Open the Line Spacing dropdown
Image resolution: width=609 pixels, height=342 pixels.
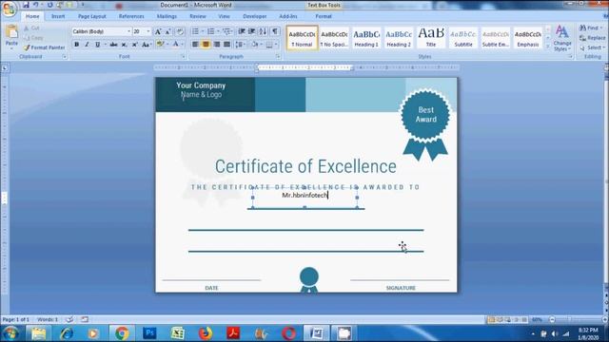click(x=240, y=45)
